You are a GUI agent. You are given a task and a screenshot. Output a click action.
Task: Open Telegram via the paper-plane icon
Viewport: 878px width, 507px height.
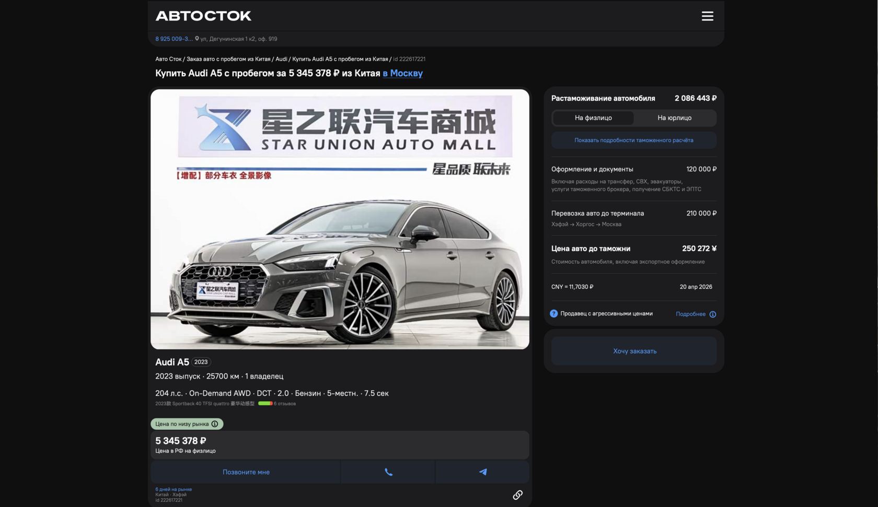(481, 471)
